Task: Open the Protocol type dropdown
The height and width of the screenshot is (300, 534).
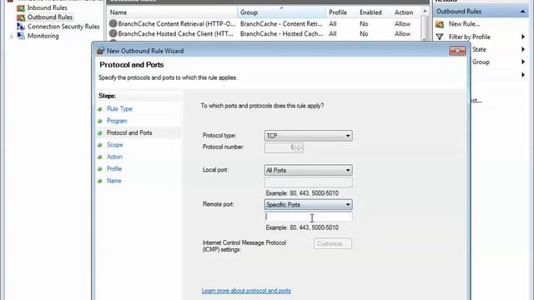Action: (x=308, y=136)
